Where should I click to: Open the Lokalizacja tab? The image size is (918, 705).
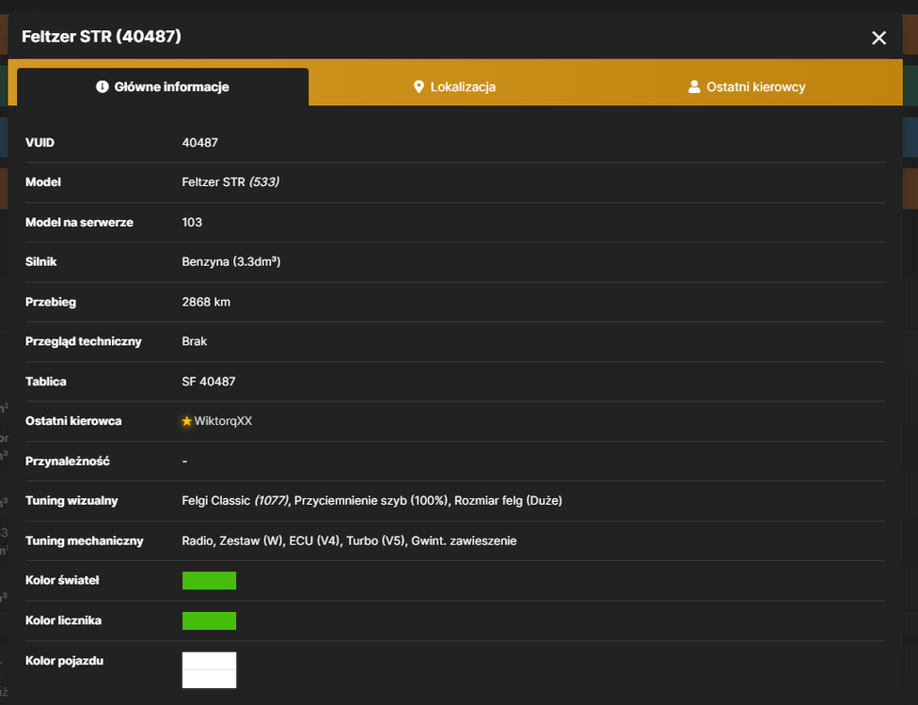coord(454,86)
